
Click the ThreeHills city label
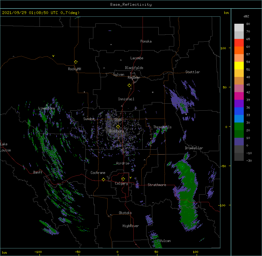coord(162,127)
